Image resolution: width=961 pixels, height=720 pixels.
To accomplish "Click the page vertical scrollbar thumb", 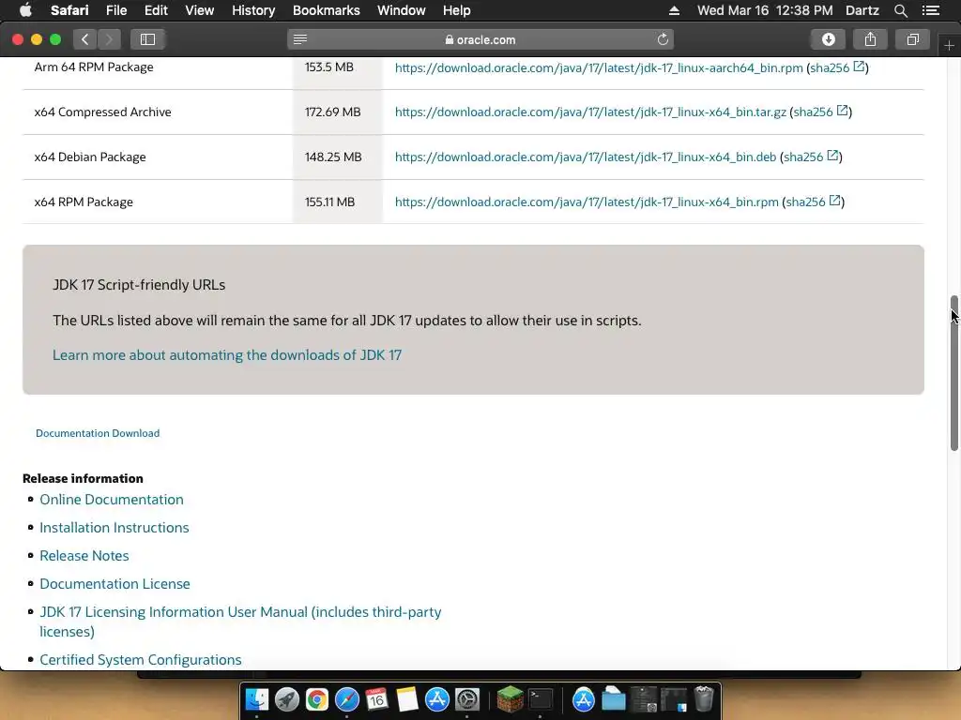I will coord(954,373).
